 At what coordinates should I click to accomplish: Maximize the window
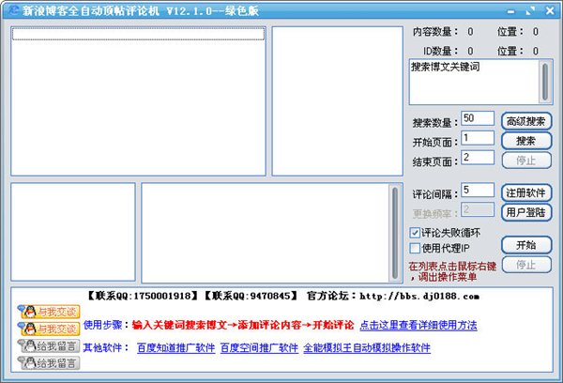pos(530,11)
